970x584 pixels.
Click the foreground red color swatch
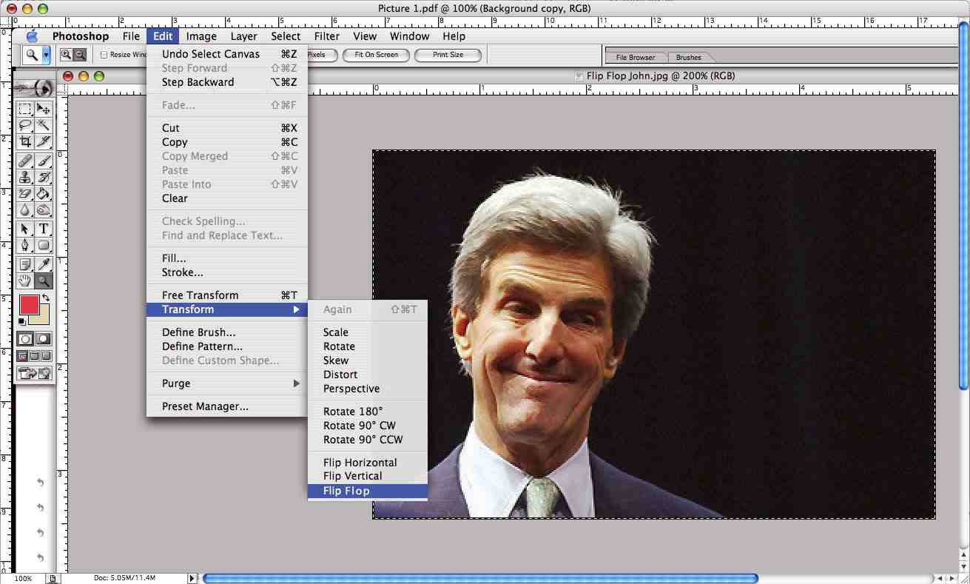pos(29,304)
